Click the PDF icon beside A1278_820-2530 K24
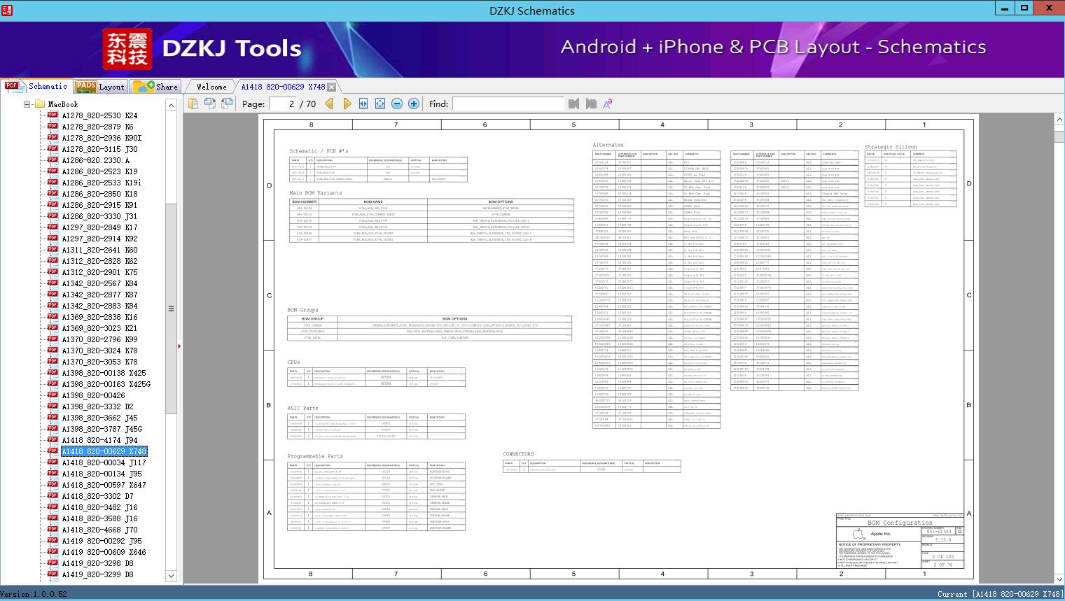This screenshot has width=1065, height=601. 53,115
